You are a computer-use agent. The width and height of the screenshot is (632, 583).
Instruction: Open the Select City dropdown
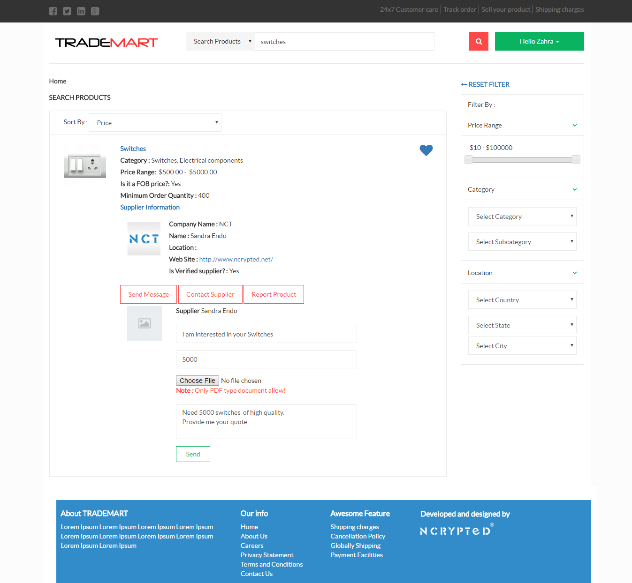click(x=522, y=346)
